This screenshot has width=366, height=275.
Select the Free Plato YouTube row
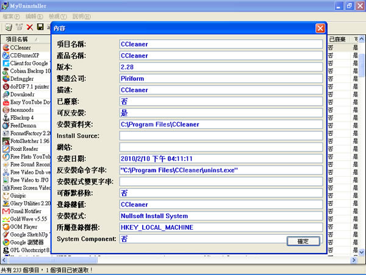[26, 156]
